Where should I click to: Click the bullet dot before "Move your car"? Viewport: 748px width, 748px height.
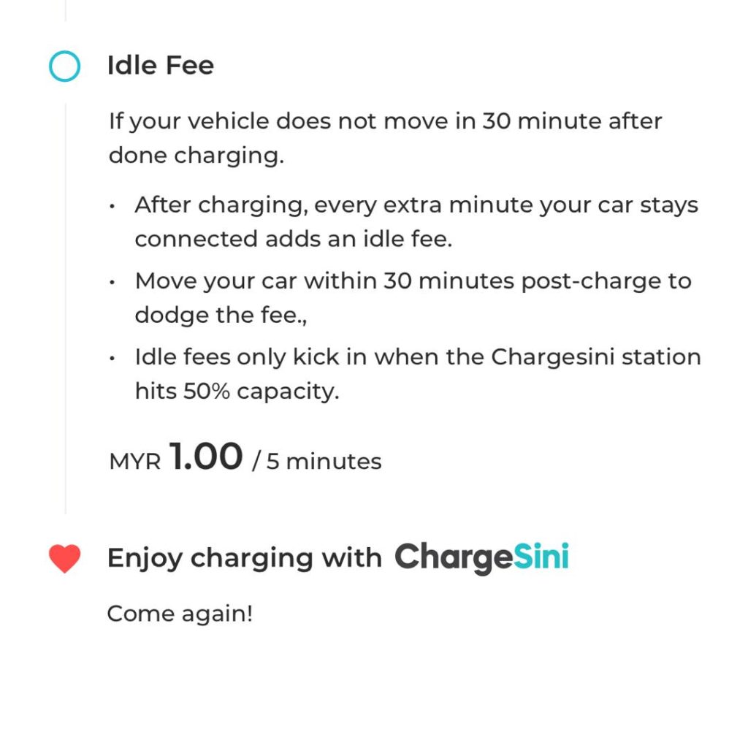(x=112, y=283)
